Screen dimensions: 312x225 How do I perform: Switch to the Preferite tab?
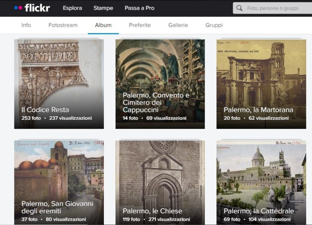coord(140,25)
